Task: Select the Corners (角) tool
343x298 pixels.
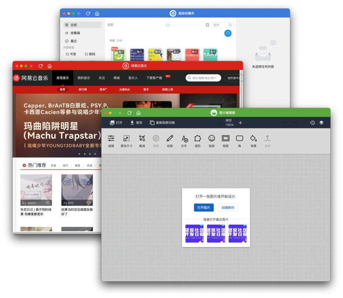Action: [x=240, y=141]
